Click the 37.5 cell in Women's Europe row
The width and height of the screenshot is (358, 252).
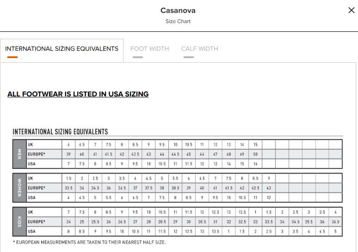pyautogui.click(x=148, y=188)
